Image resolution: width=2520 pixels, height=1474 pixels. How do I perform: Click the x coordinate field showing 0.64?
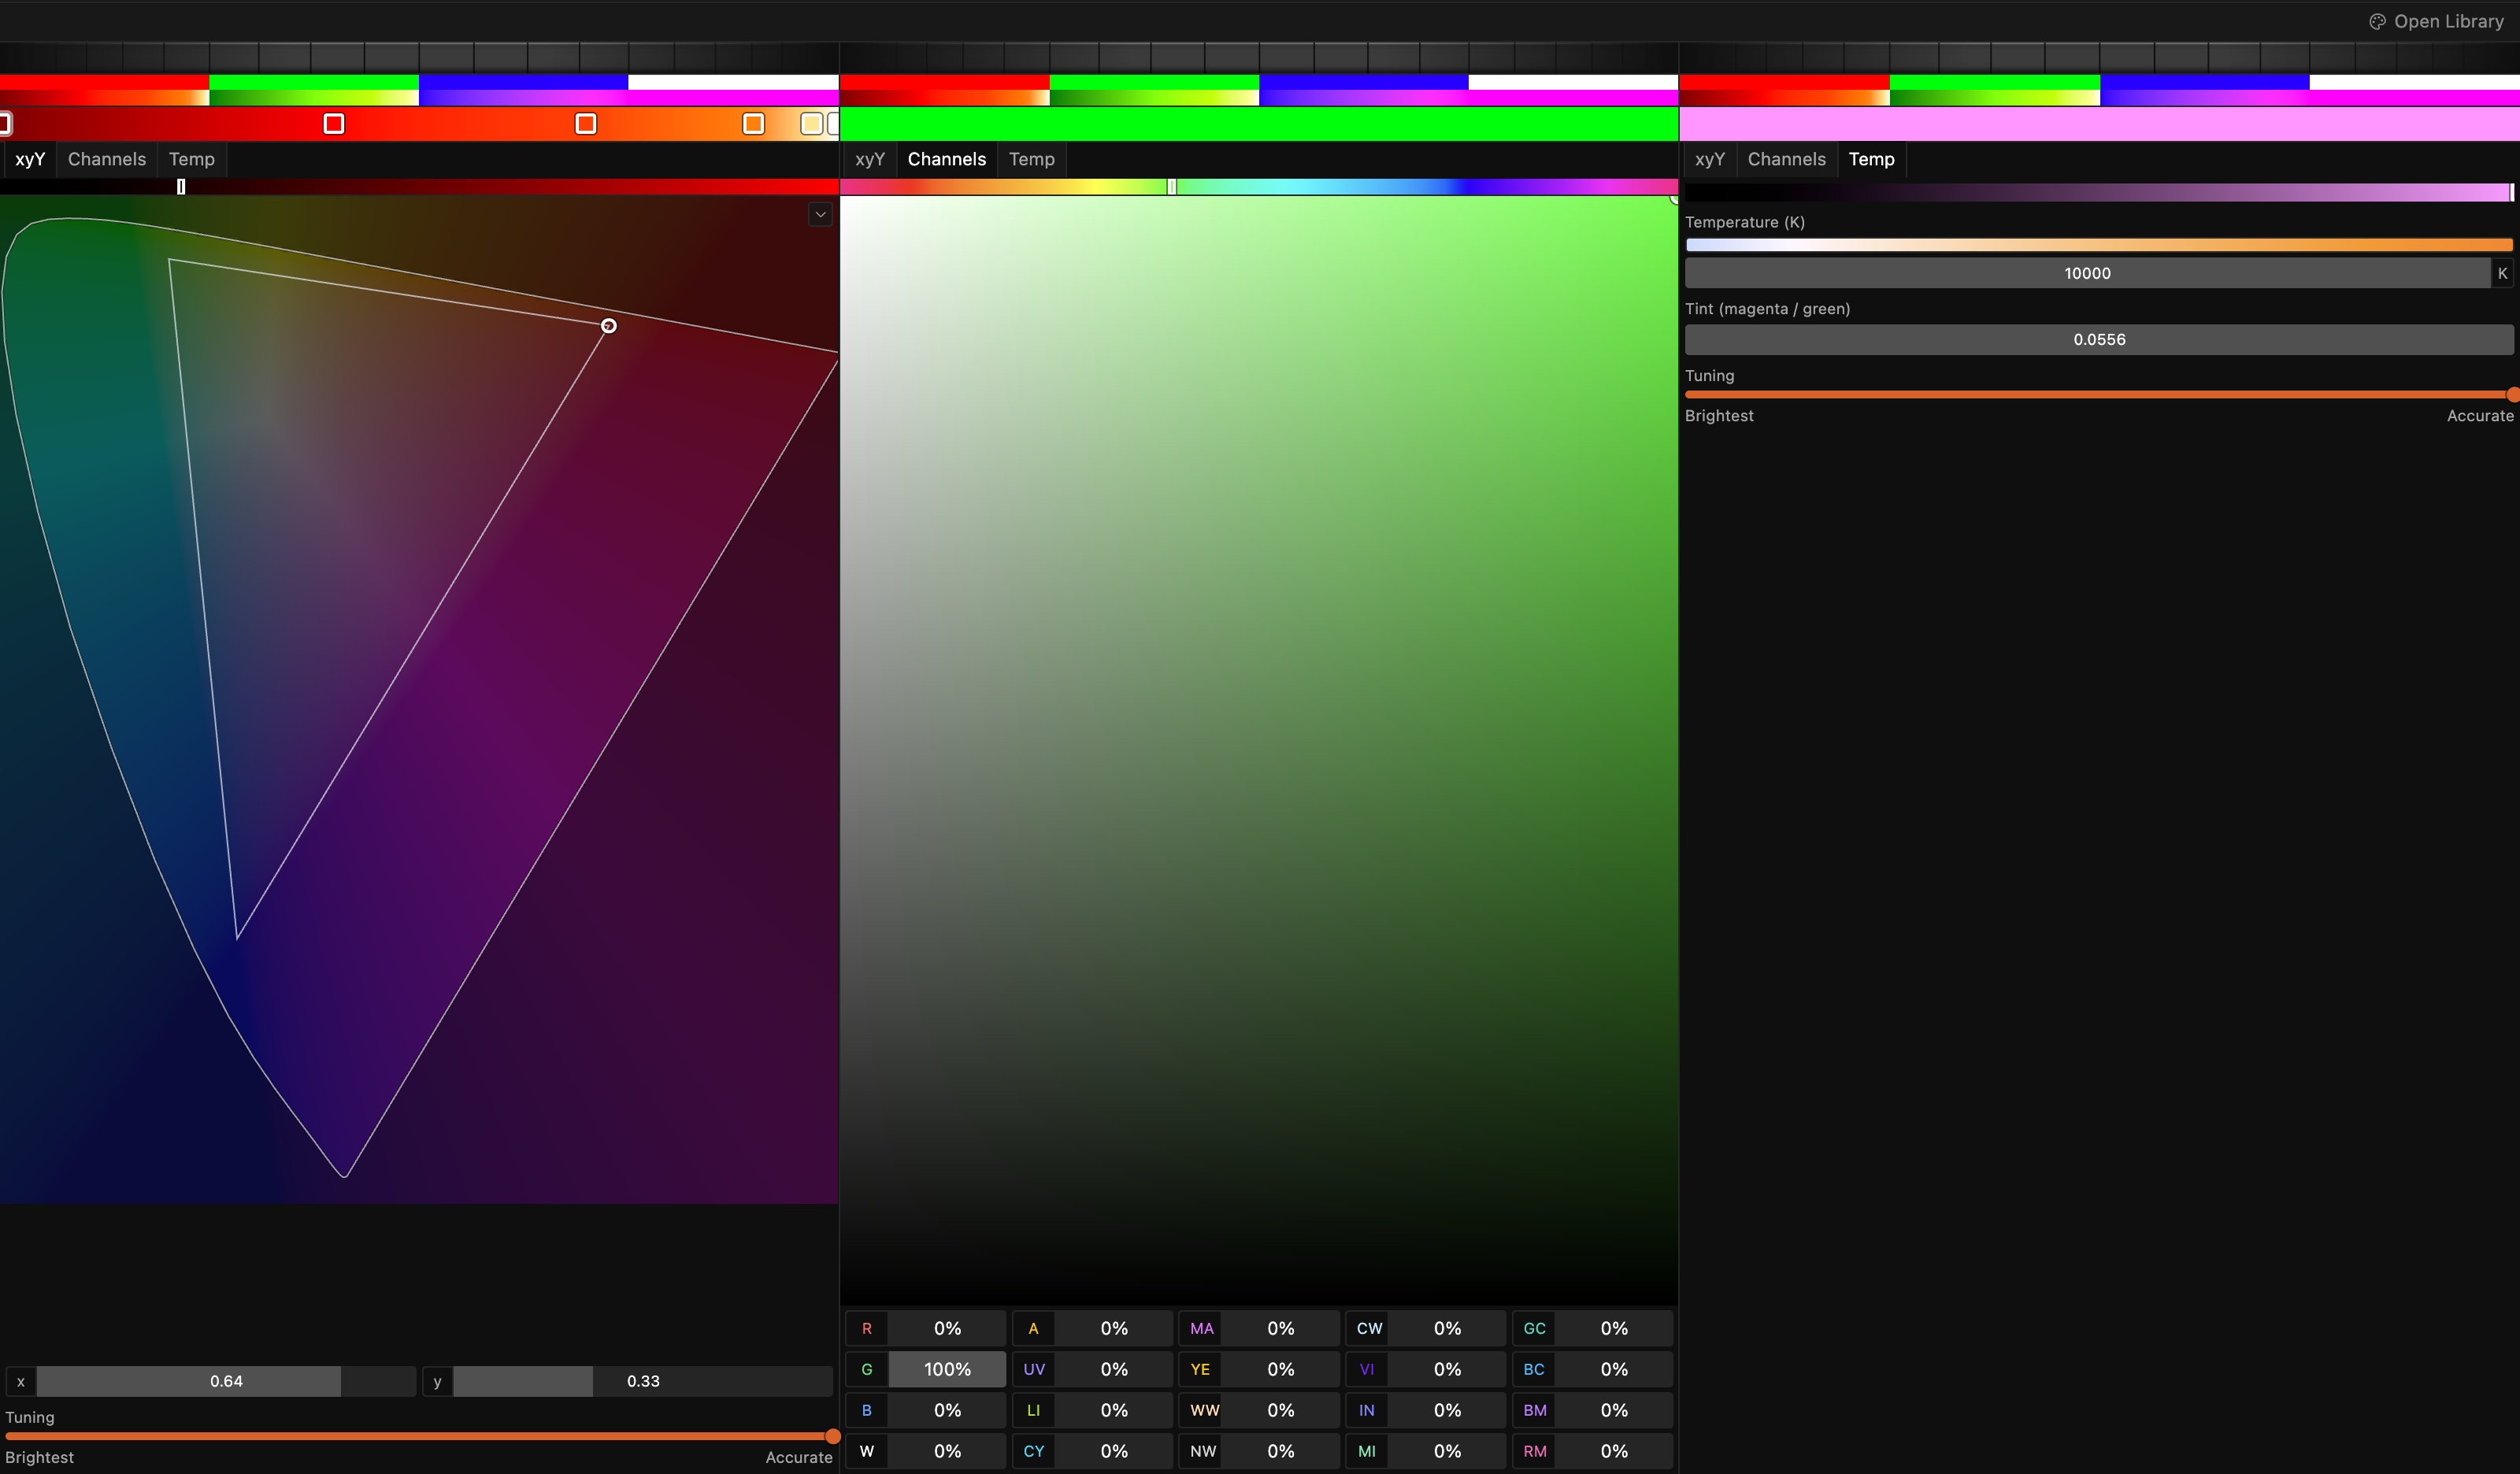[226, 1381]
